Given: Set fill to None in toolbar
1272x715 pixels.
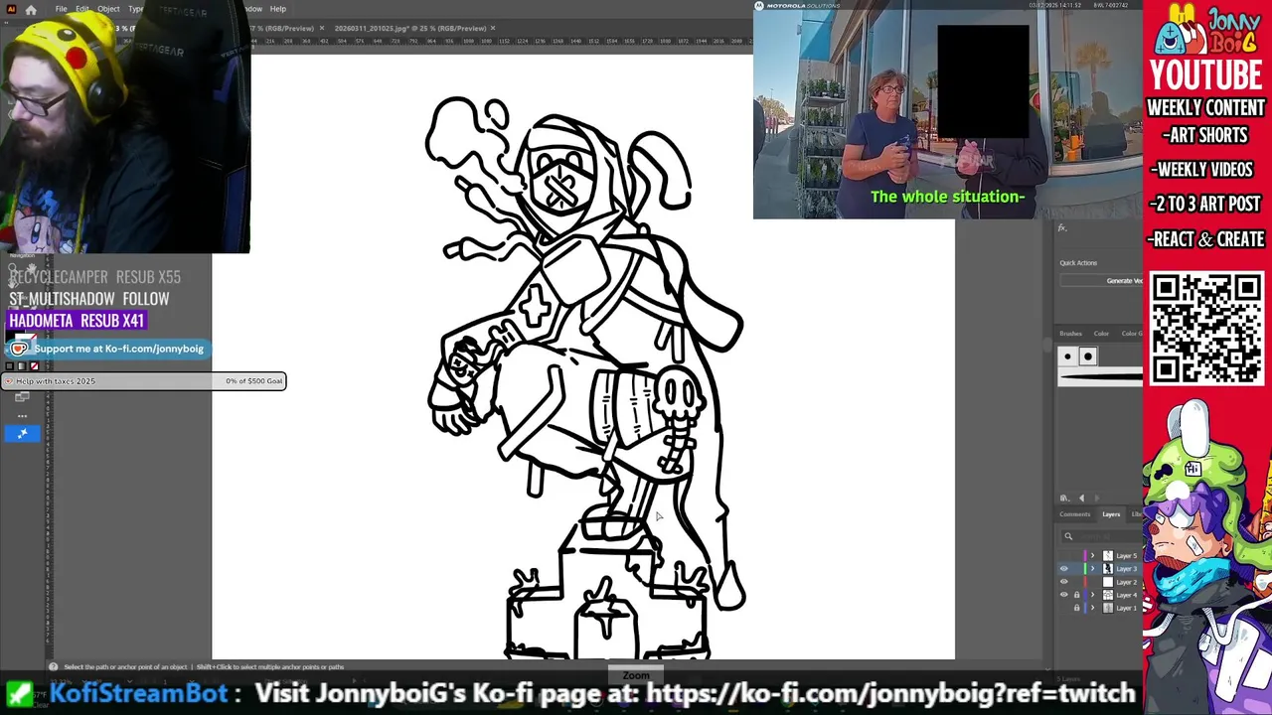Looking at the screenshot, I should point(34,365).
